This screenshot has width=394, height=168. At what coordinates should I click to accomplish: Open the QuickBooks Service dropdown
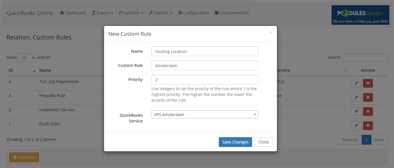pos(204,114)
